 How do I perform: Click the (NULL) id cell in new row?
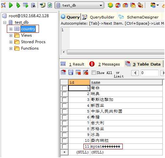coord(79,152)
